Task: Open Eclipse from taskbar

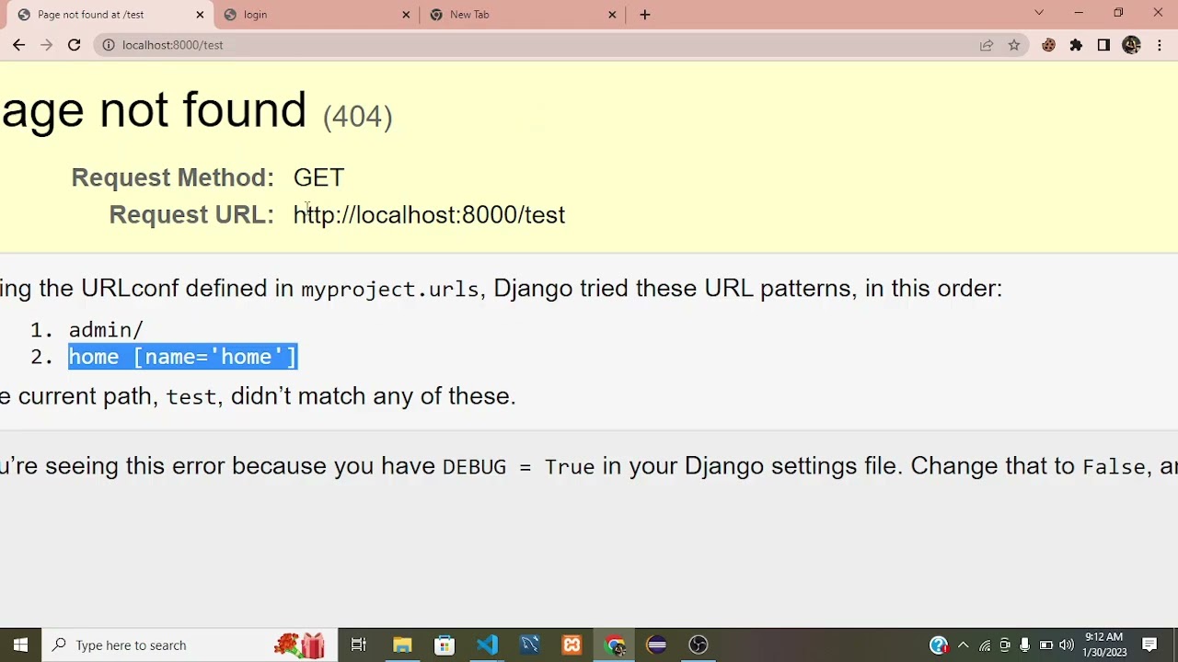Action: pyautogui.click(x=656, y=645)
